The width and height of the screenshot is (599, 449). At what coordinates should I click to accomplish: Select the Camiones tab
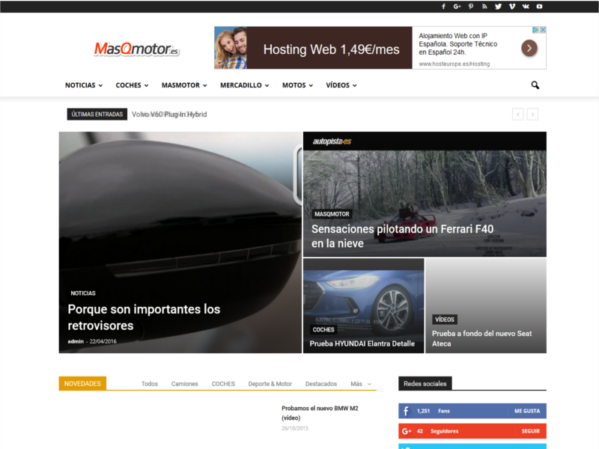click(x=184, y=384)
